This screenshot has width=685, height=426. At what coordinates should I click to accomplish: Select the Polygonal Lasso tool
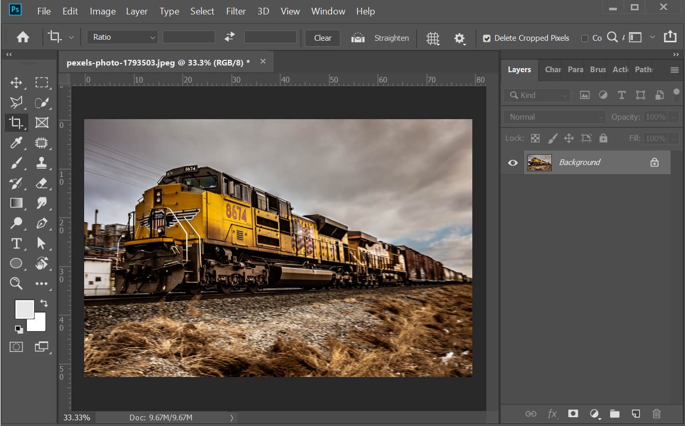coord(16,102)
